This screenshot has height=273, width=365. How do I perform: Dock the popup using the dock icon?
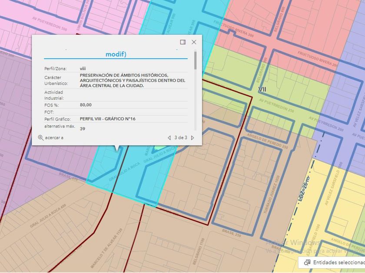click(x=183, y=42)
